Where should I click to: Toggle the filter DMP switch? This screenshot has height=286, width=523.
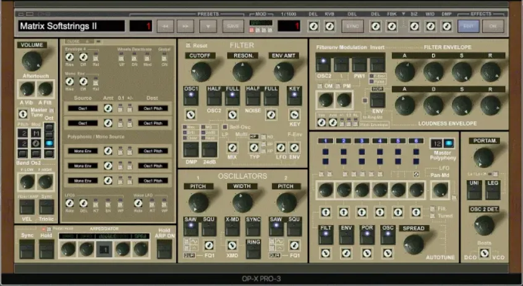click(191, 149)
